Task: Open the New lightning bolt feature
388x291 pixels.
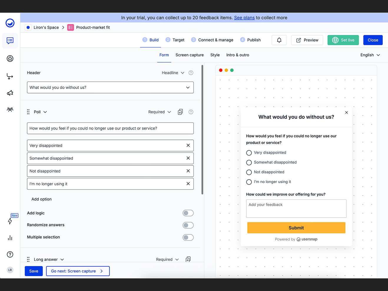Action: 10,221
